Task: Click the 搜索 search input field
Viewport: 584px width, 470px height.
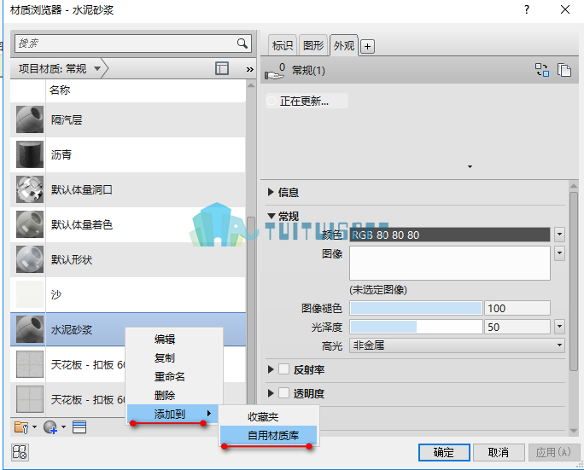Action: [x=126, y=44]
